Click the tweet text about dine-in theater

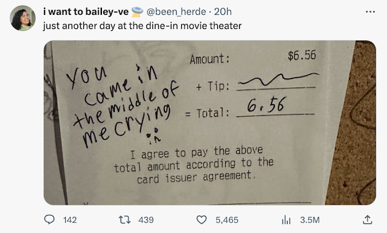pyautogui.click(x=142, y=26)
